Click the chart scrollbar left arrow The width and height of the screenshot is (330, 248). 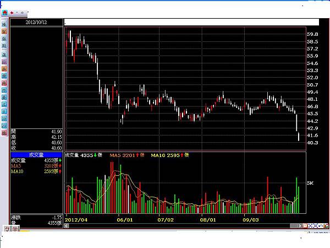tap(67, 226)
